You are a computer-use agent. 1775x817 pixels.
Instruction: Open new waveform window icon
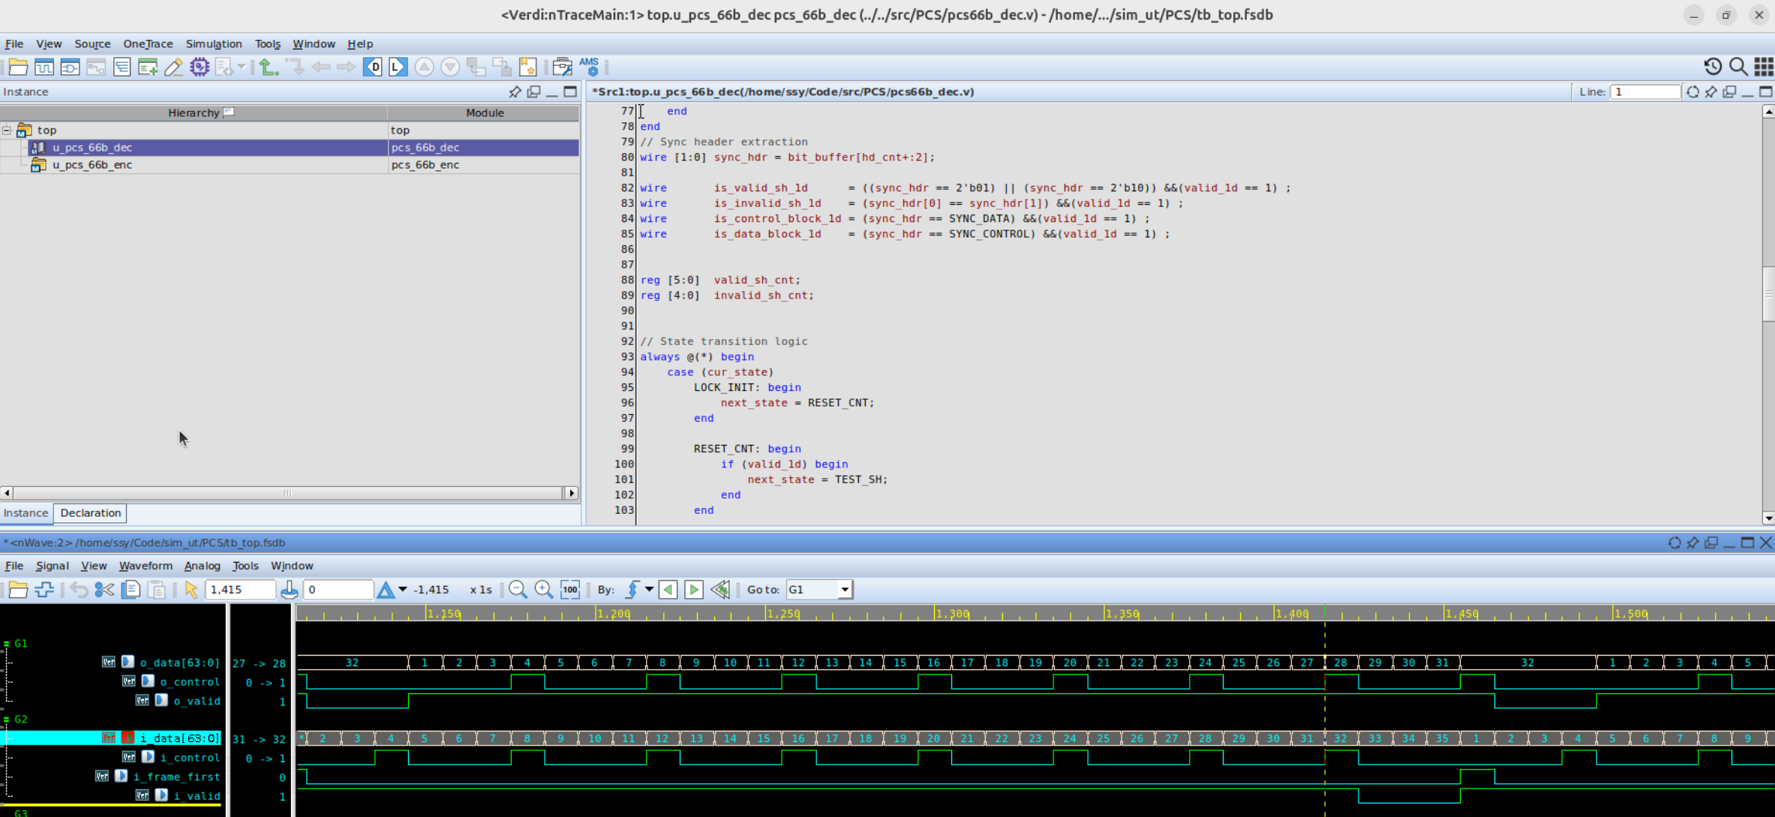[x=44, y=68]
